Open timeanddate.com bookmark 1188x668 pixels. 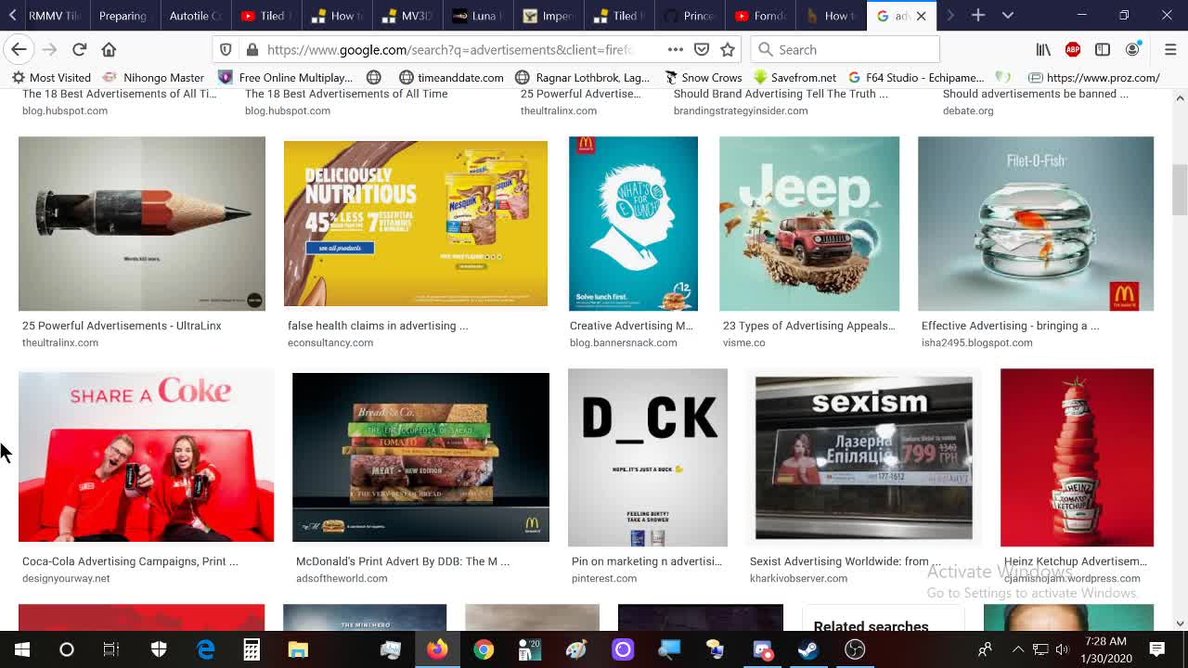pos(451,77)
